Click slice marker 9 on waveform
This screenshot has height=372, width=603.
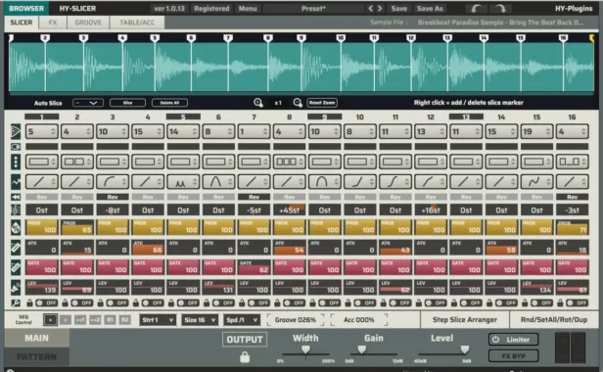(x=301, y=38)
